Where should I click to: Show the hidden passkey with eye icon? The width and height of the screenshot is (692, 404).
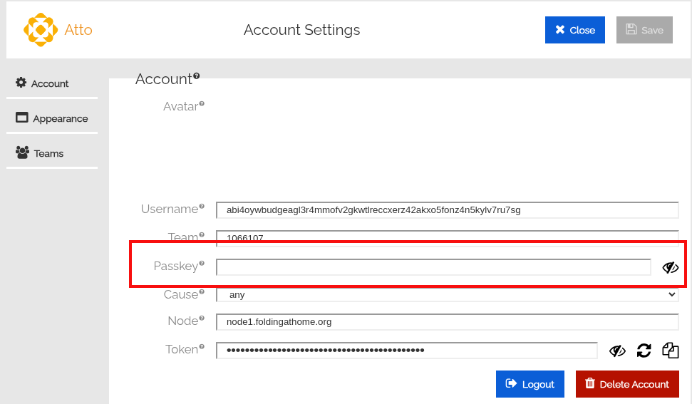(671, 267)
